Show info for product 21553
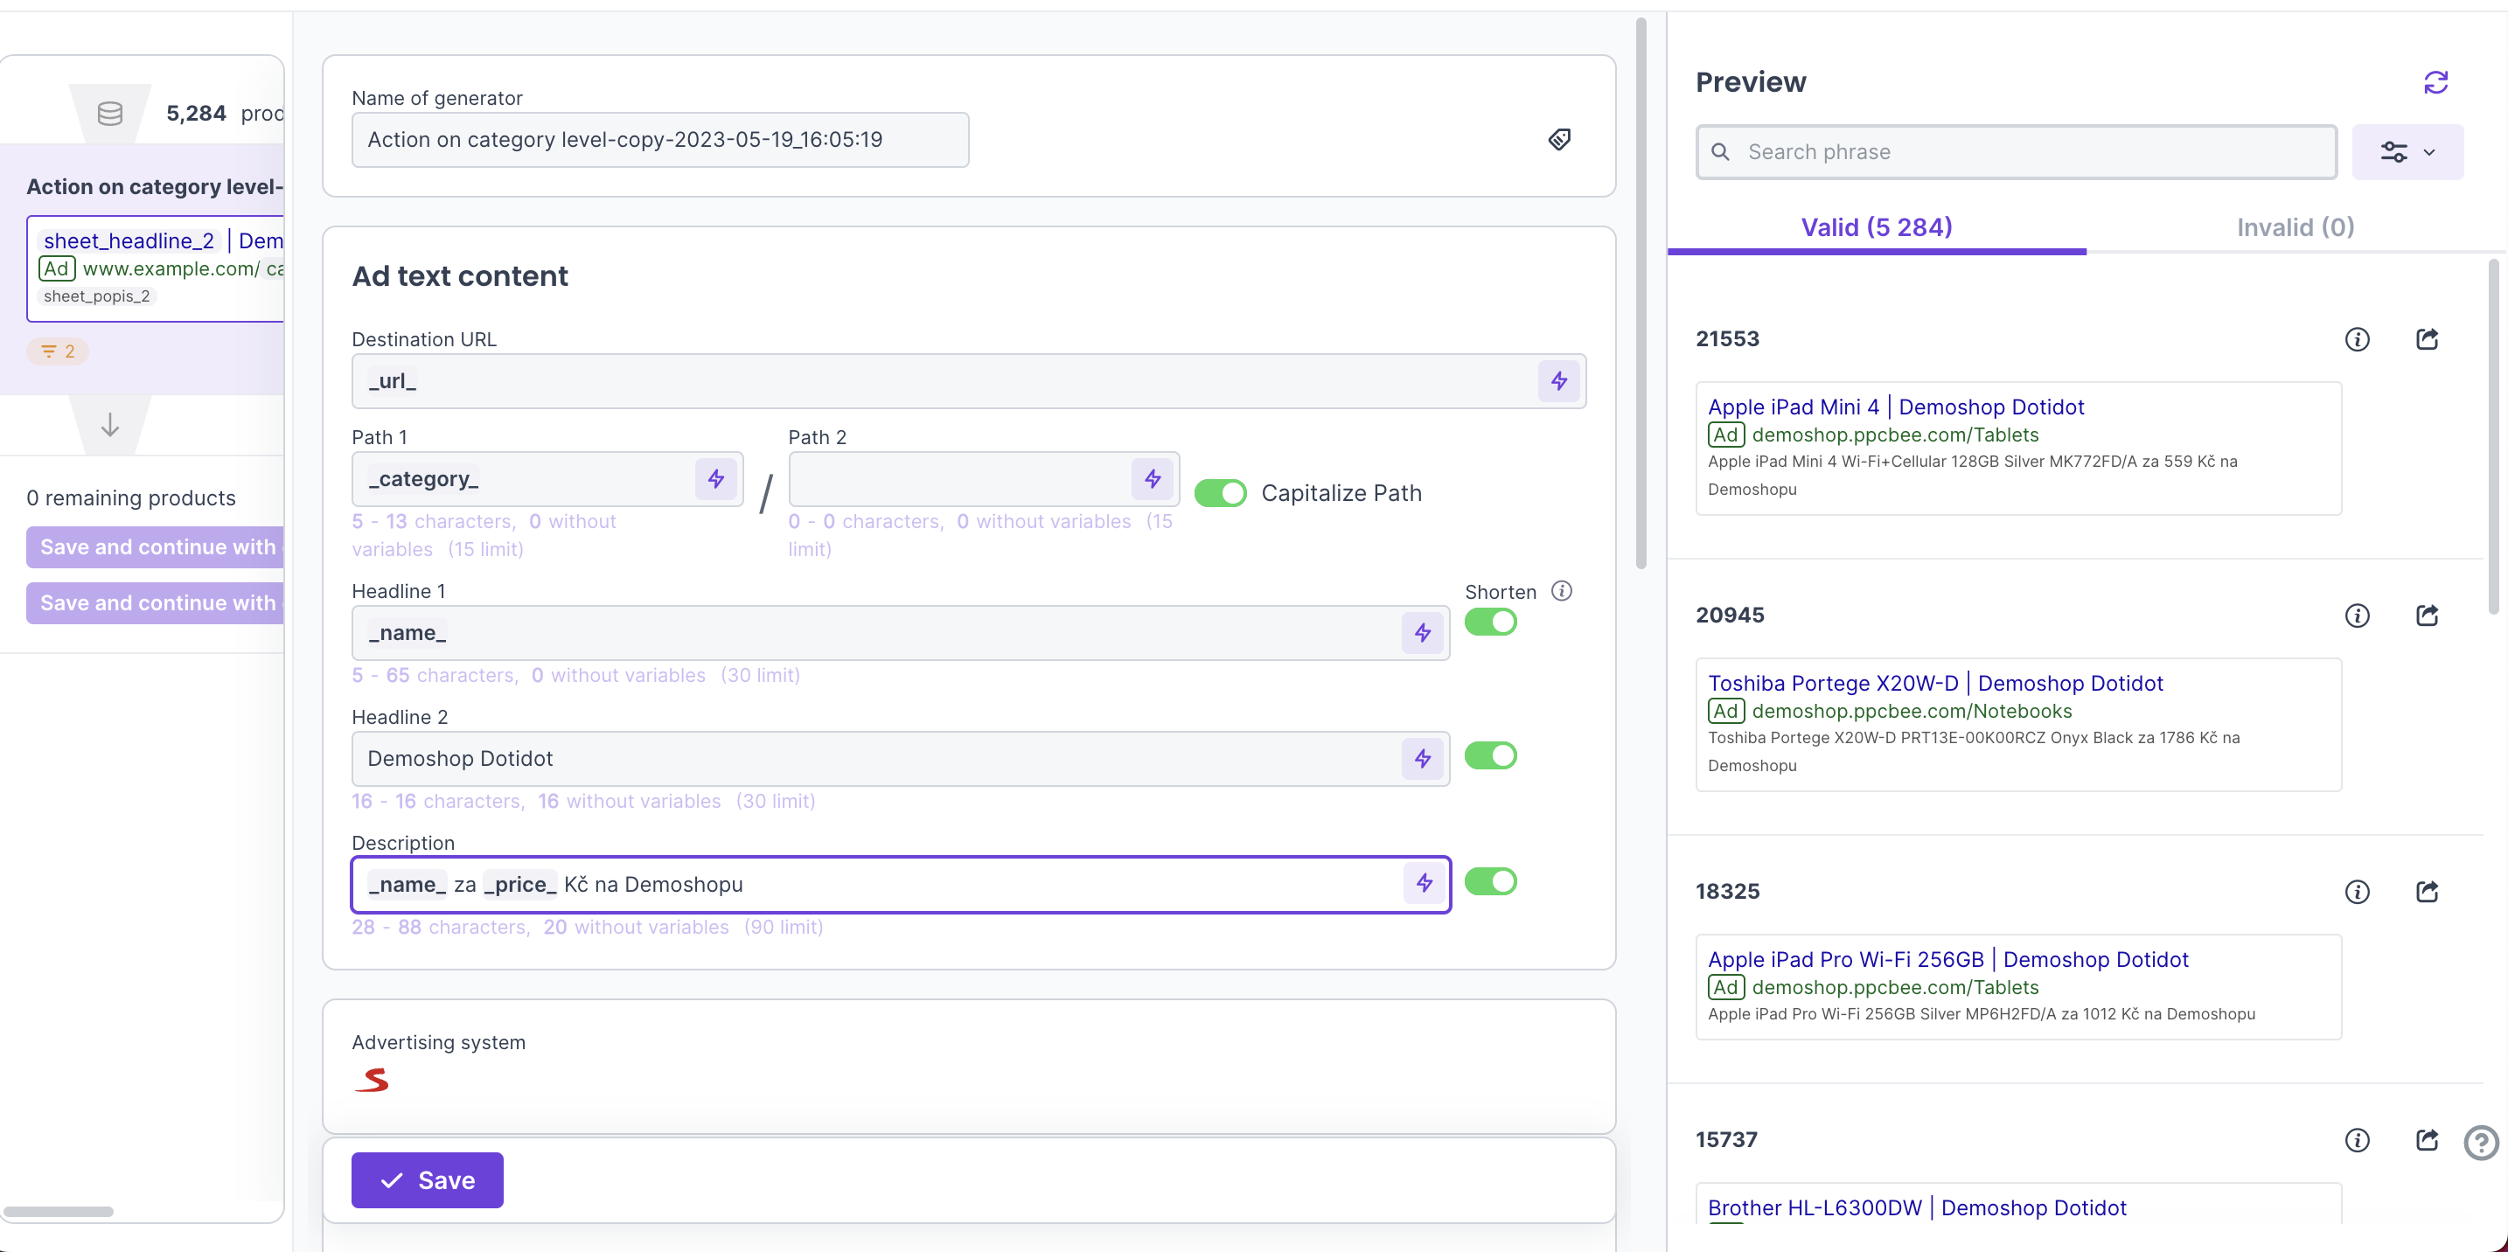 click(x=2356, y=339)
